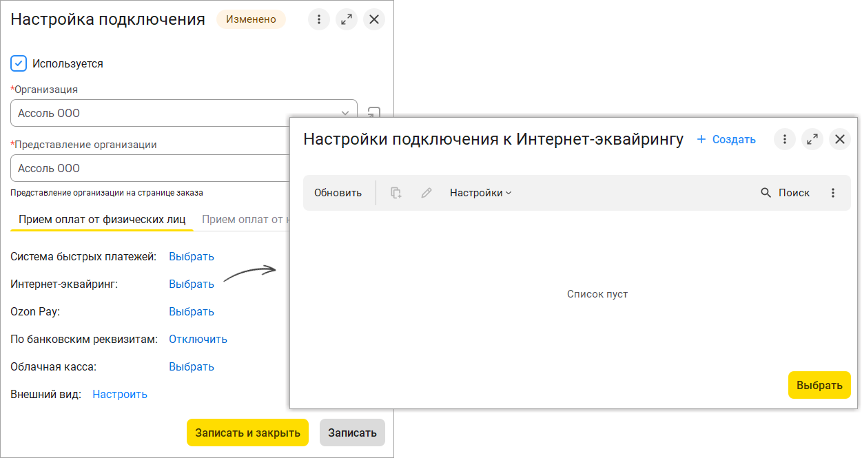Open the more options menu of acquiring dialog

pyautogui.click(x=785, y=139)
